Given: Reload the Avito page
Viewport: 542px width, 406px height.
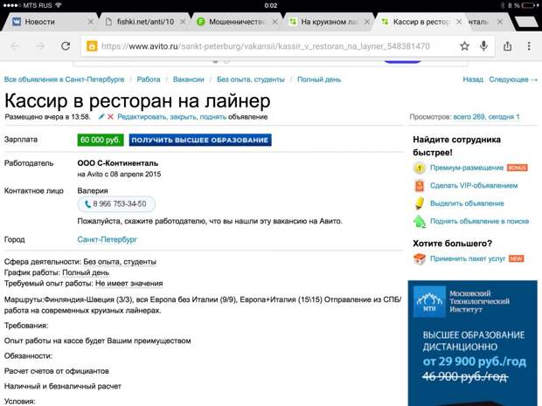Looking at the screenshot, I should pos(66,46).
